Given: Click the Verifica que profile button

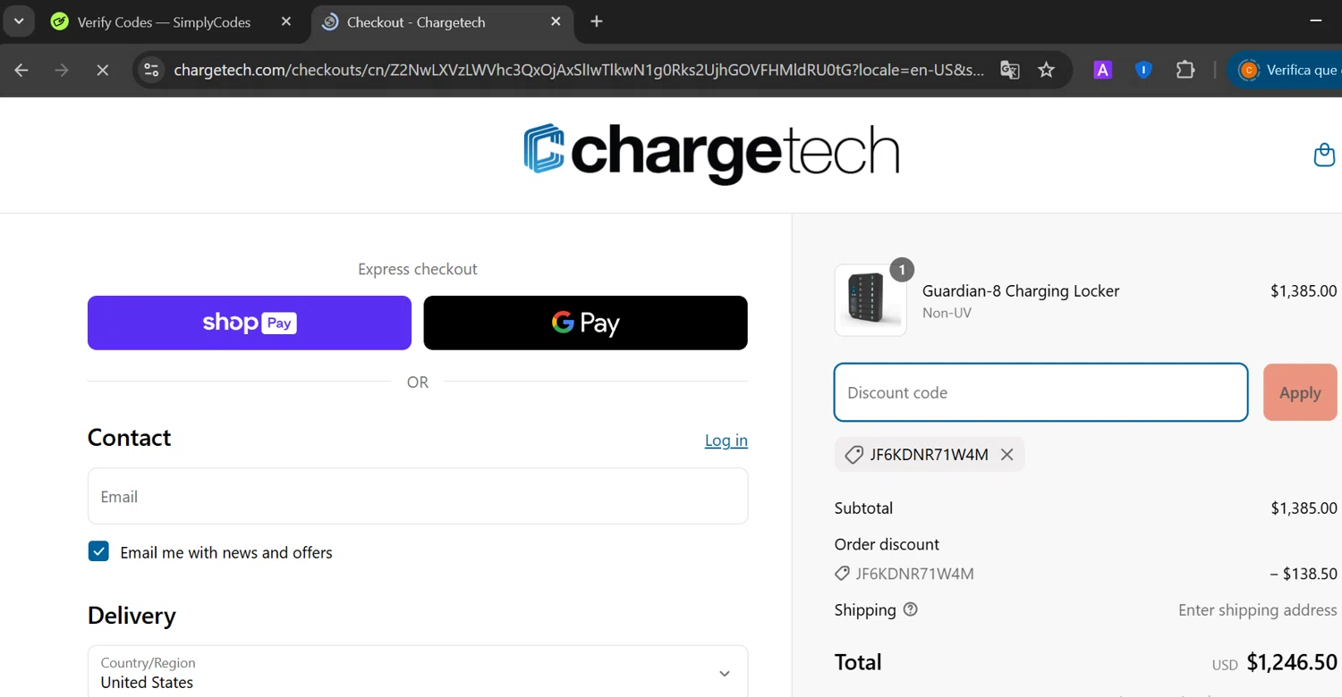Looking at the screenshot, I should click(1287, 70).
